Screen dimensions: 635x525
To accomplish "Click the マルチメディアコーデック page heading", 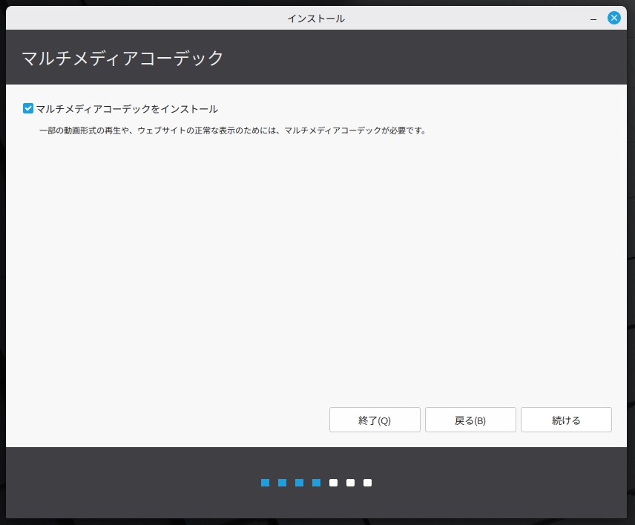I will point(123,58).
